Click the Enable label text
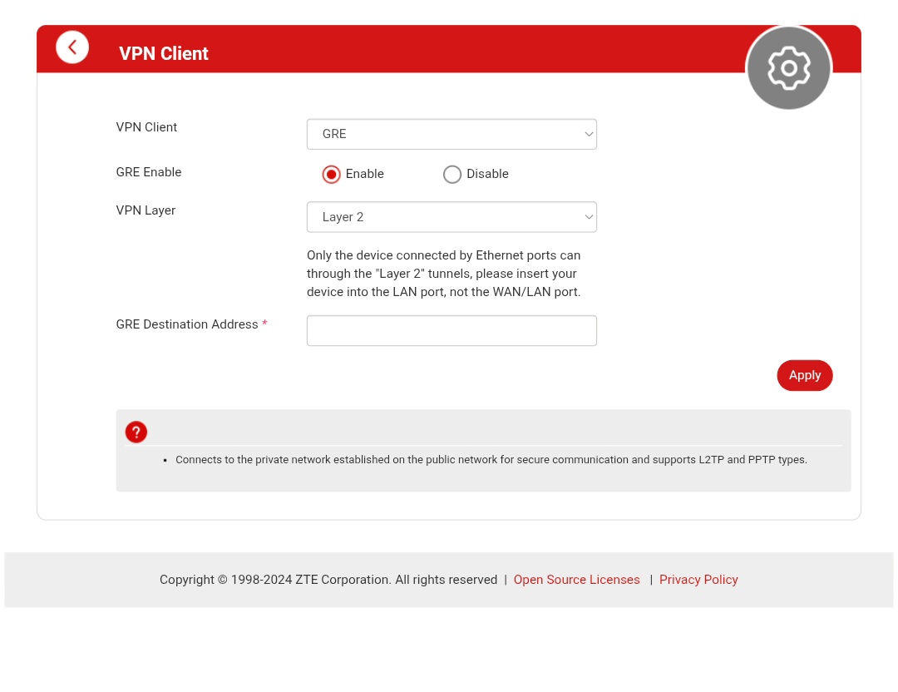 point(365,174)
